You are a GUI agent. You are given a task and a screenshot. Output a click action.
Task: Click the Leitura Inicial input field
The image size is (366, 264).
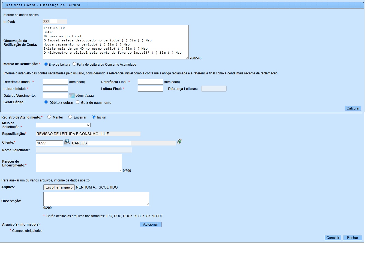coord(55,89)
